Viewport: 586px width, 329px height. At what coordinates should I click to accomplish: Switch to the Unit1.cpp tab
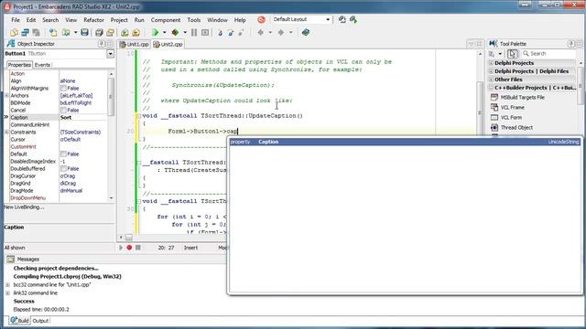(135, 45)
